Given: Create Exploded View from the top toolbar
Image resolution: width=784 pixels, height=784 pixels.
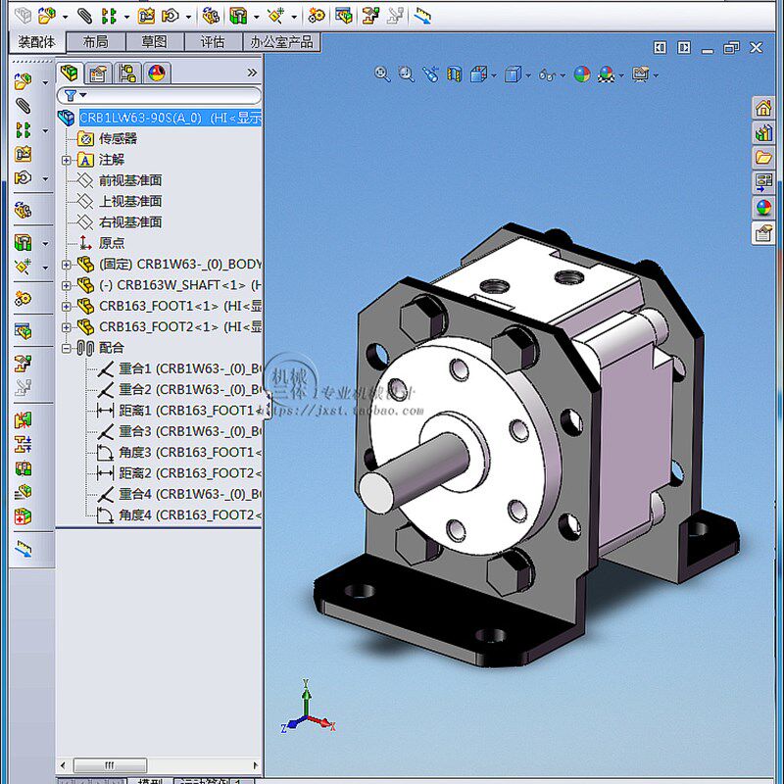Looking at the screenshot, I should 371,16.
